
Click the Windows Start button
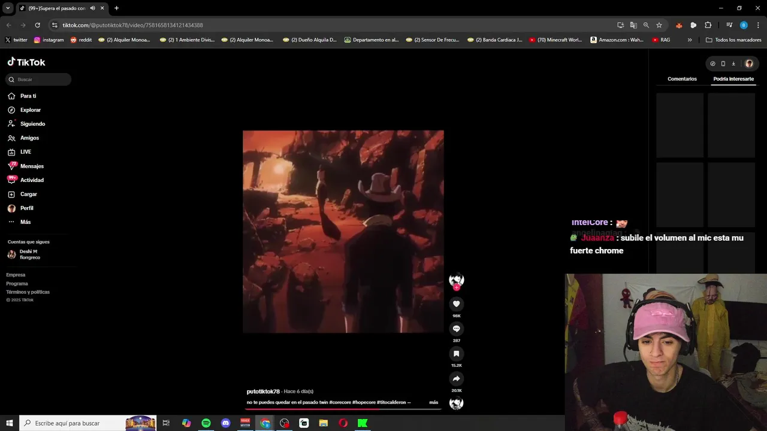click(10, 423)
